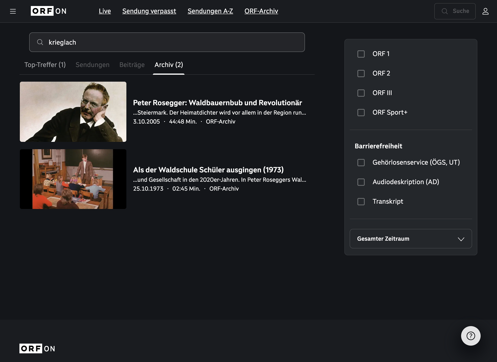Open Sendungen A-Z link
The width and height of the screenshot is (497, 362).
pos(210,11)
